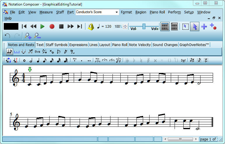This screenshot has width=225, height=144.
Task: Click the zoom percentage stepper arrows
Action: [x=125, y=27]
